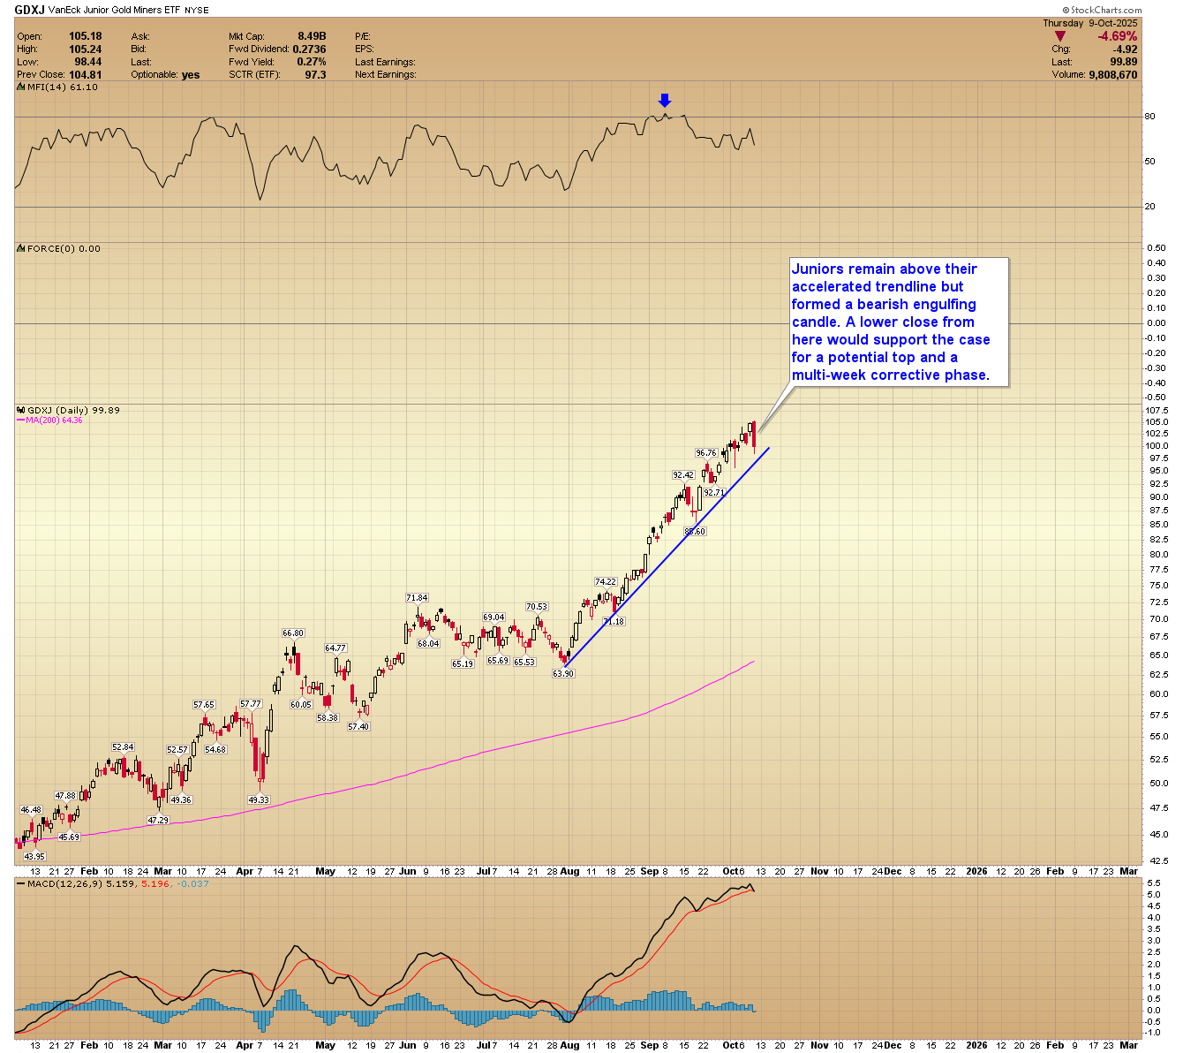
Task: Click the 74.22 price label
Action: [x=606, y=582]
